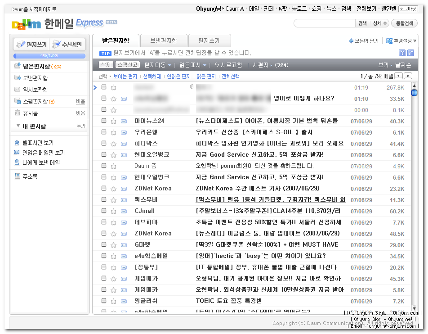The height and width of the screenshot is (334, 428).
Task: Click the edit pencil icon beside help
Action: point(410,53)
